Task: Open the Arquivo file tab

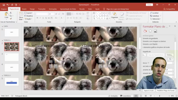Action: click(4, 9)
